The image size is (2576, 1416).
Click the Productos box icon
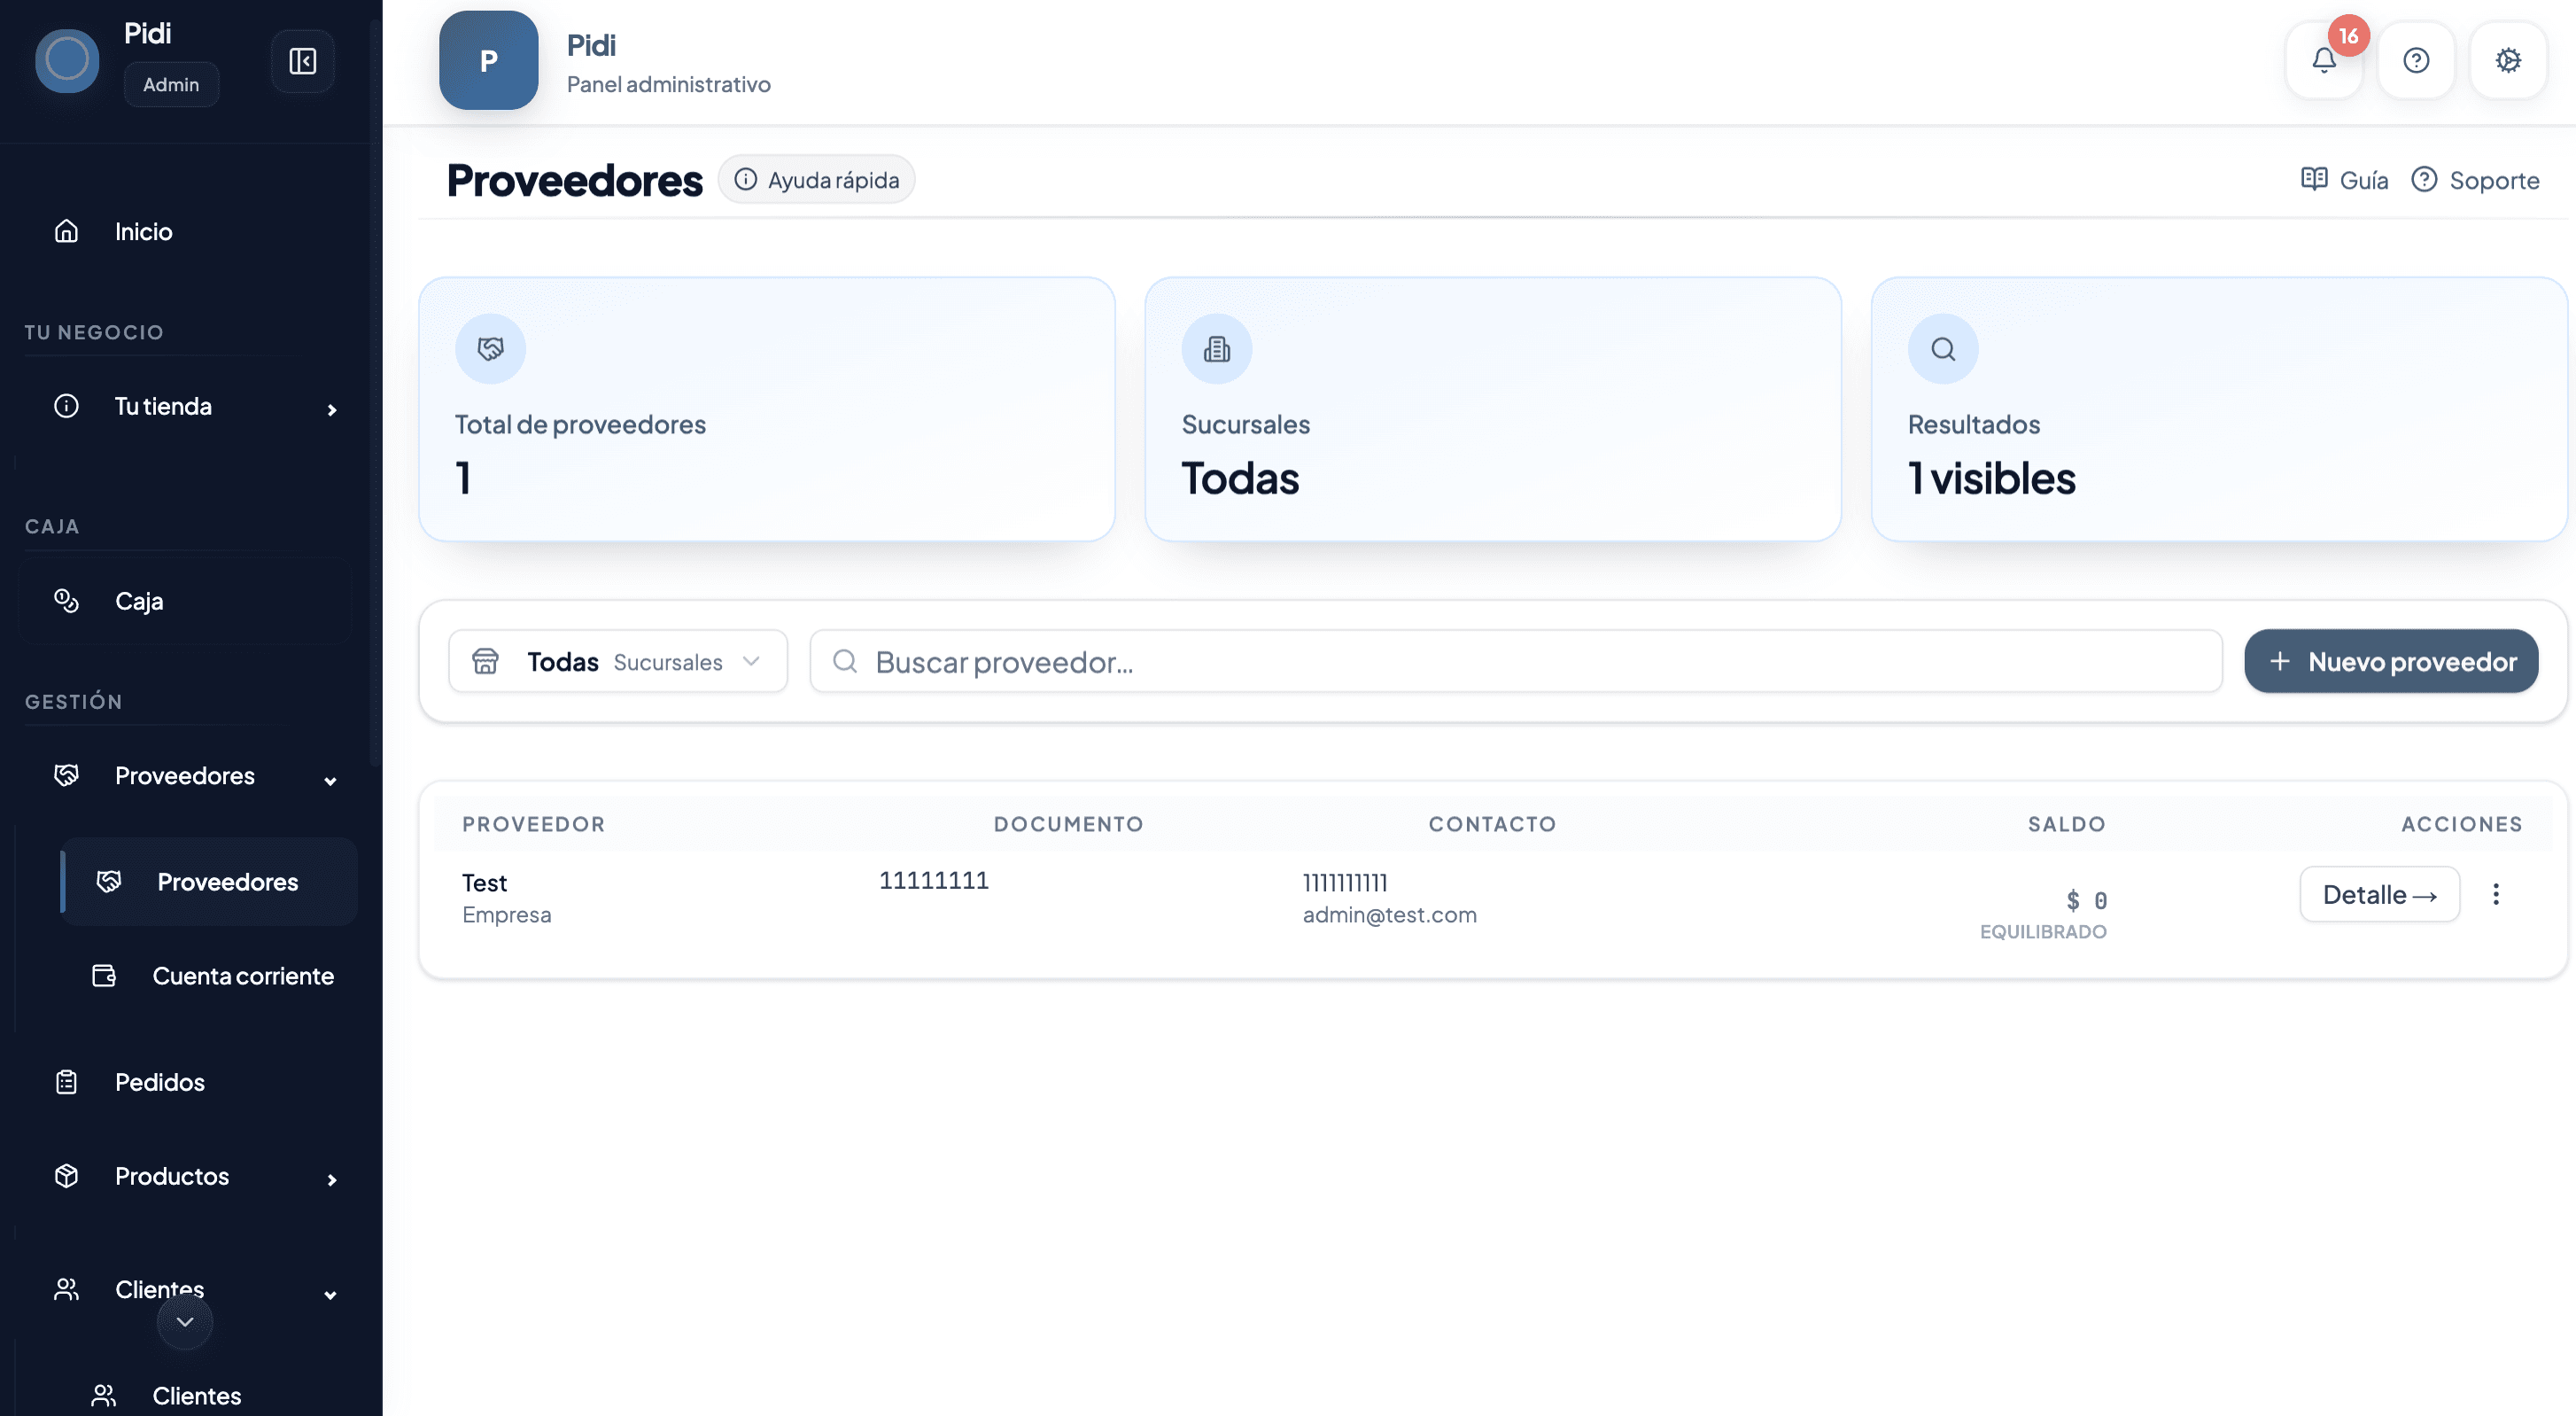65,1176
